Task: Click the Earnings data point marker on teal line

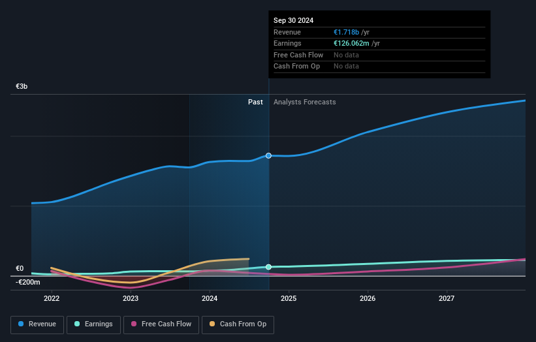Action: [269, 267]
